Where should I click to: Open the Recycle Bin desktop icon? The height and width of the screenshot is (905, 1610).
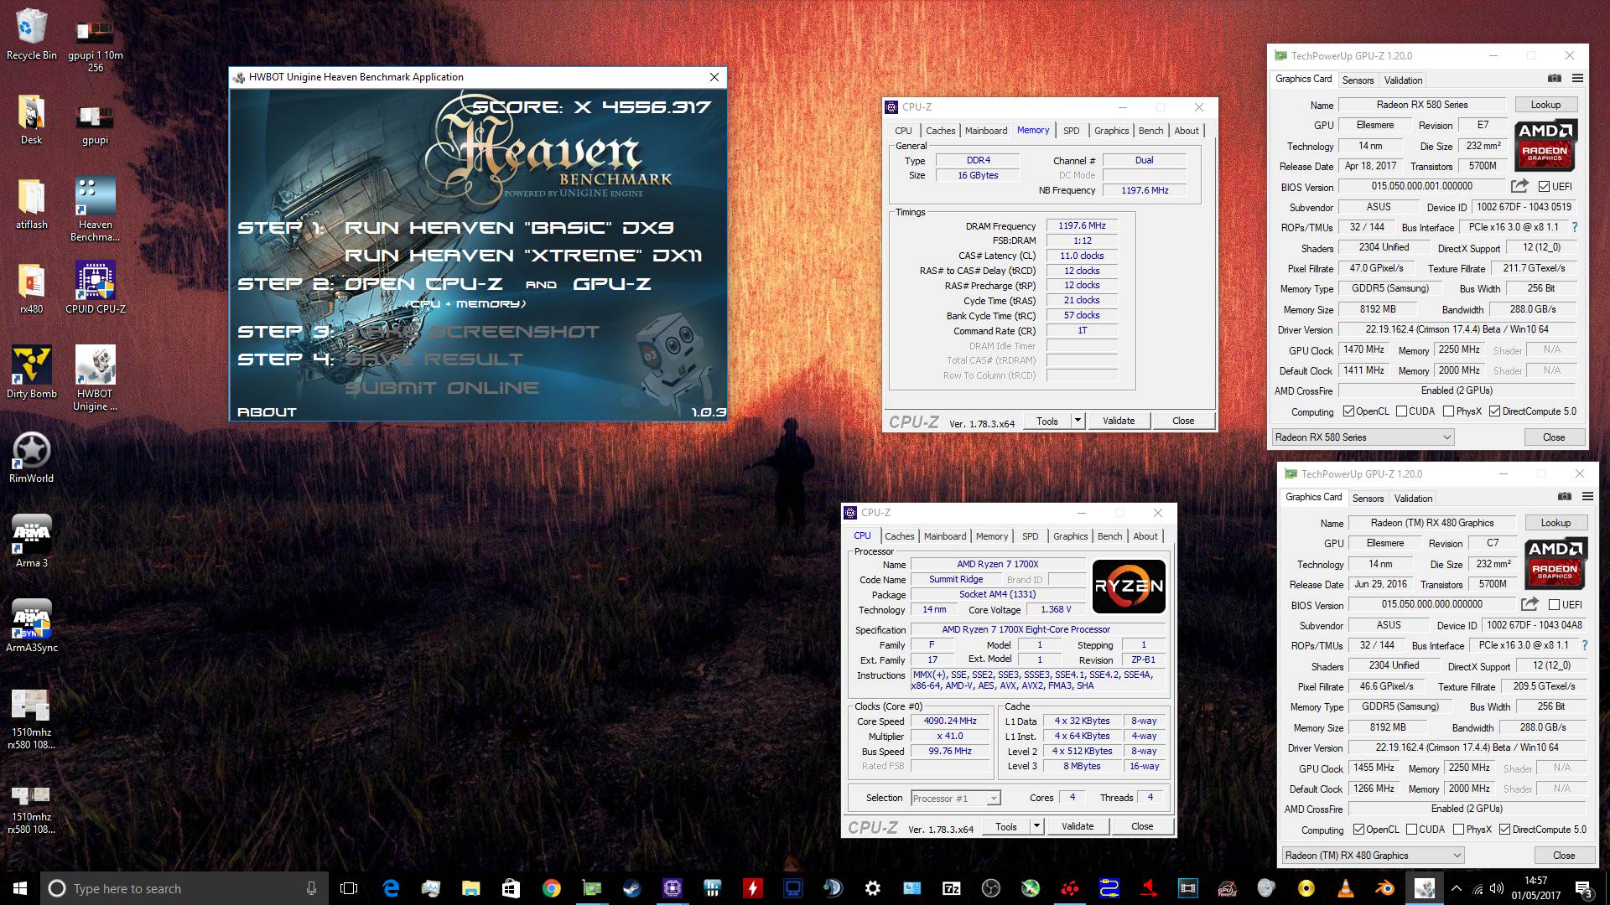31,35
